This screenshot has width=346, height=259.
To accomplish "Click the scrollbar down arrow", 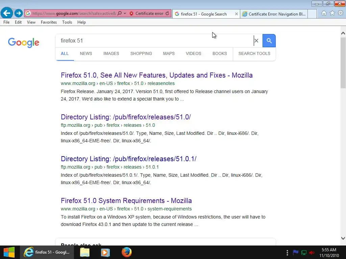I will [x=343, y=238].
